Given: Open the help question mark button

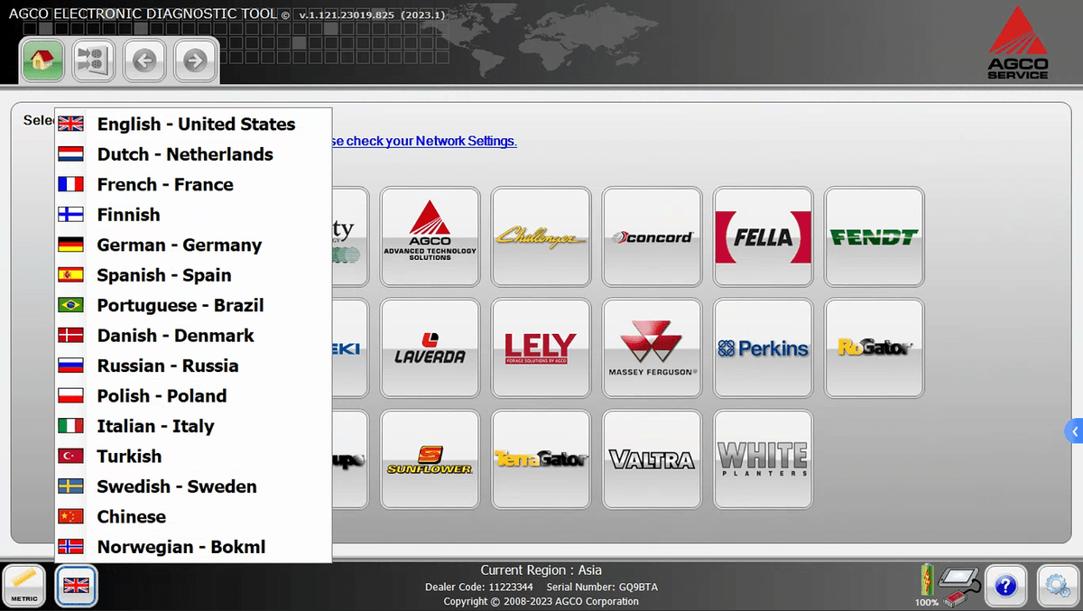Looking at the screenshot, I should click(1006, 587).
